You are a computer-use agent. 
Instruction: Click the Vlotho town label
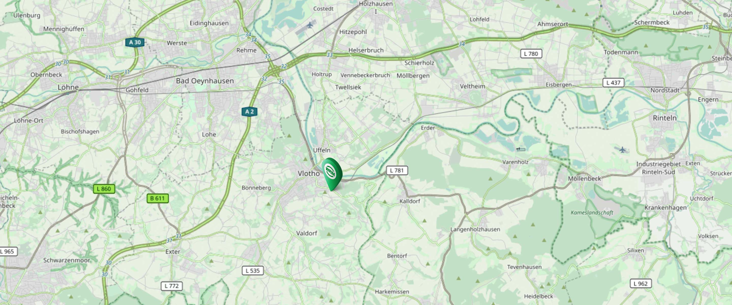[309, 173]
